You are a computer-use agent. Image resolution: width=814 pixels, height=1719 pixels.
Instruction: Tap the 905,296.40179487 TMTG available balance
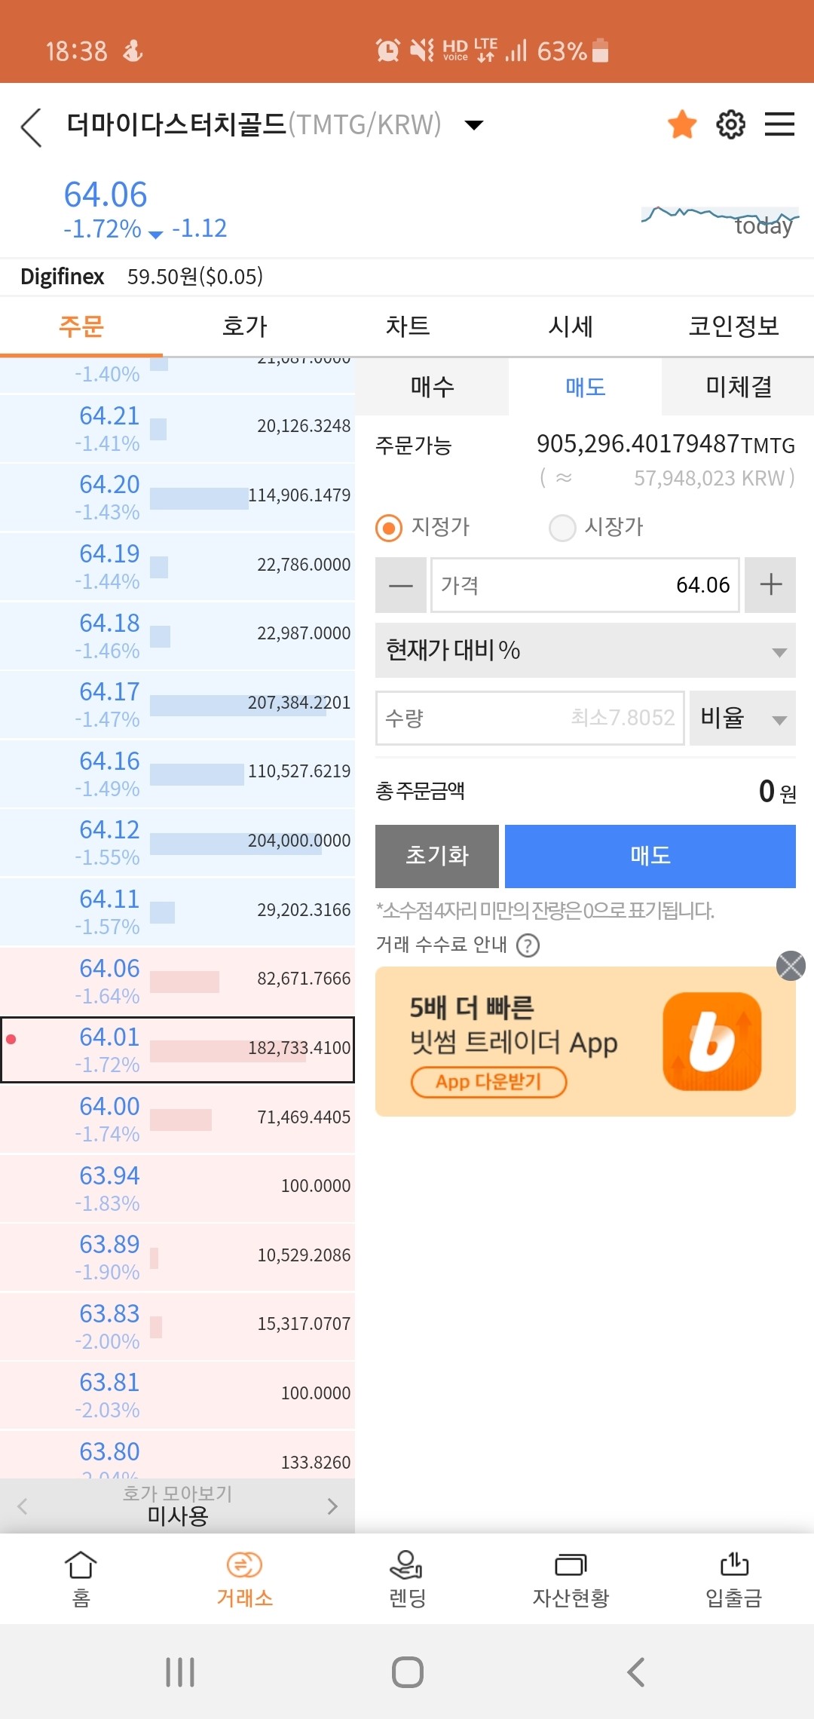pyautogui.click(x=666, y=444)
